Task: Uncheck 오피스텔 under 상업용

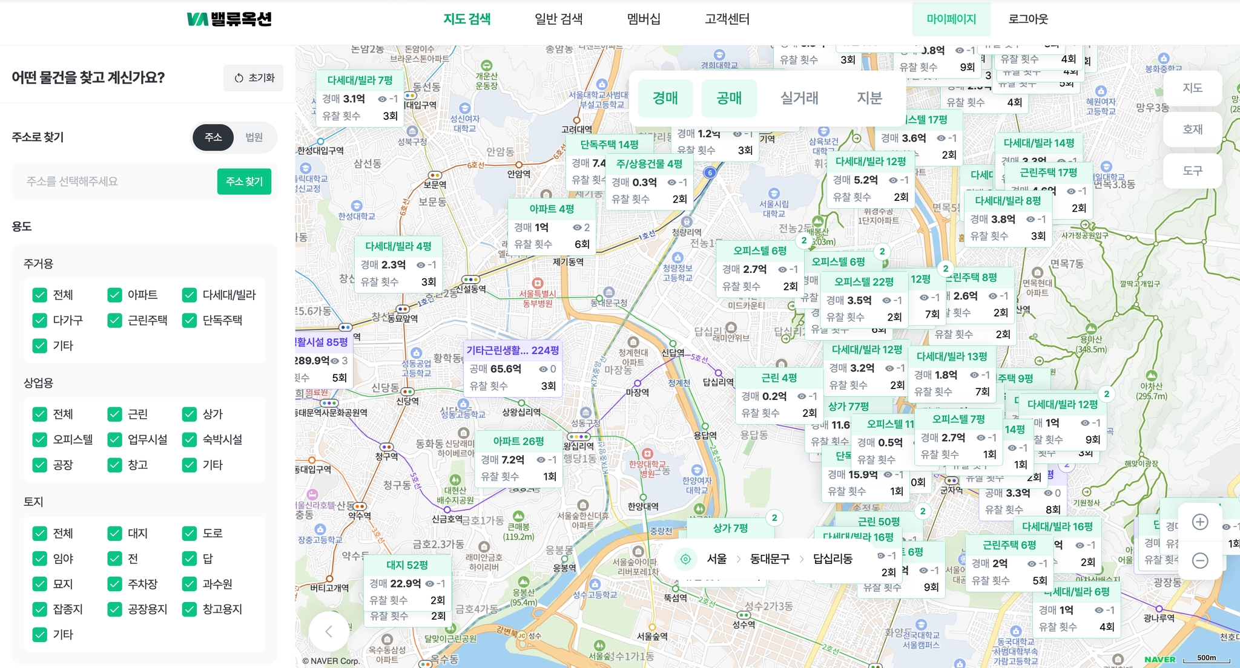Action: [x=40, y=440]
